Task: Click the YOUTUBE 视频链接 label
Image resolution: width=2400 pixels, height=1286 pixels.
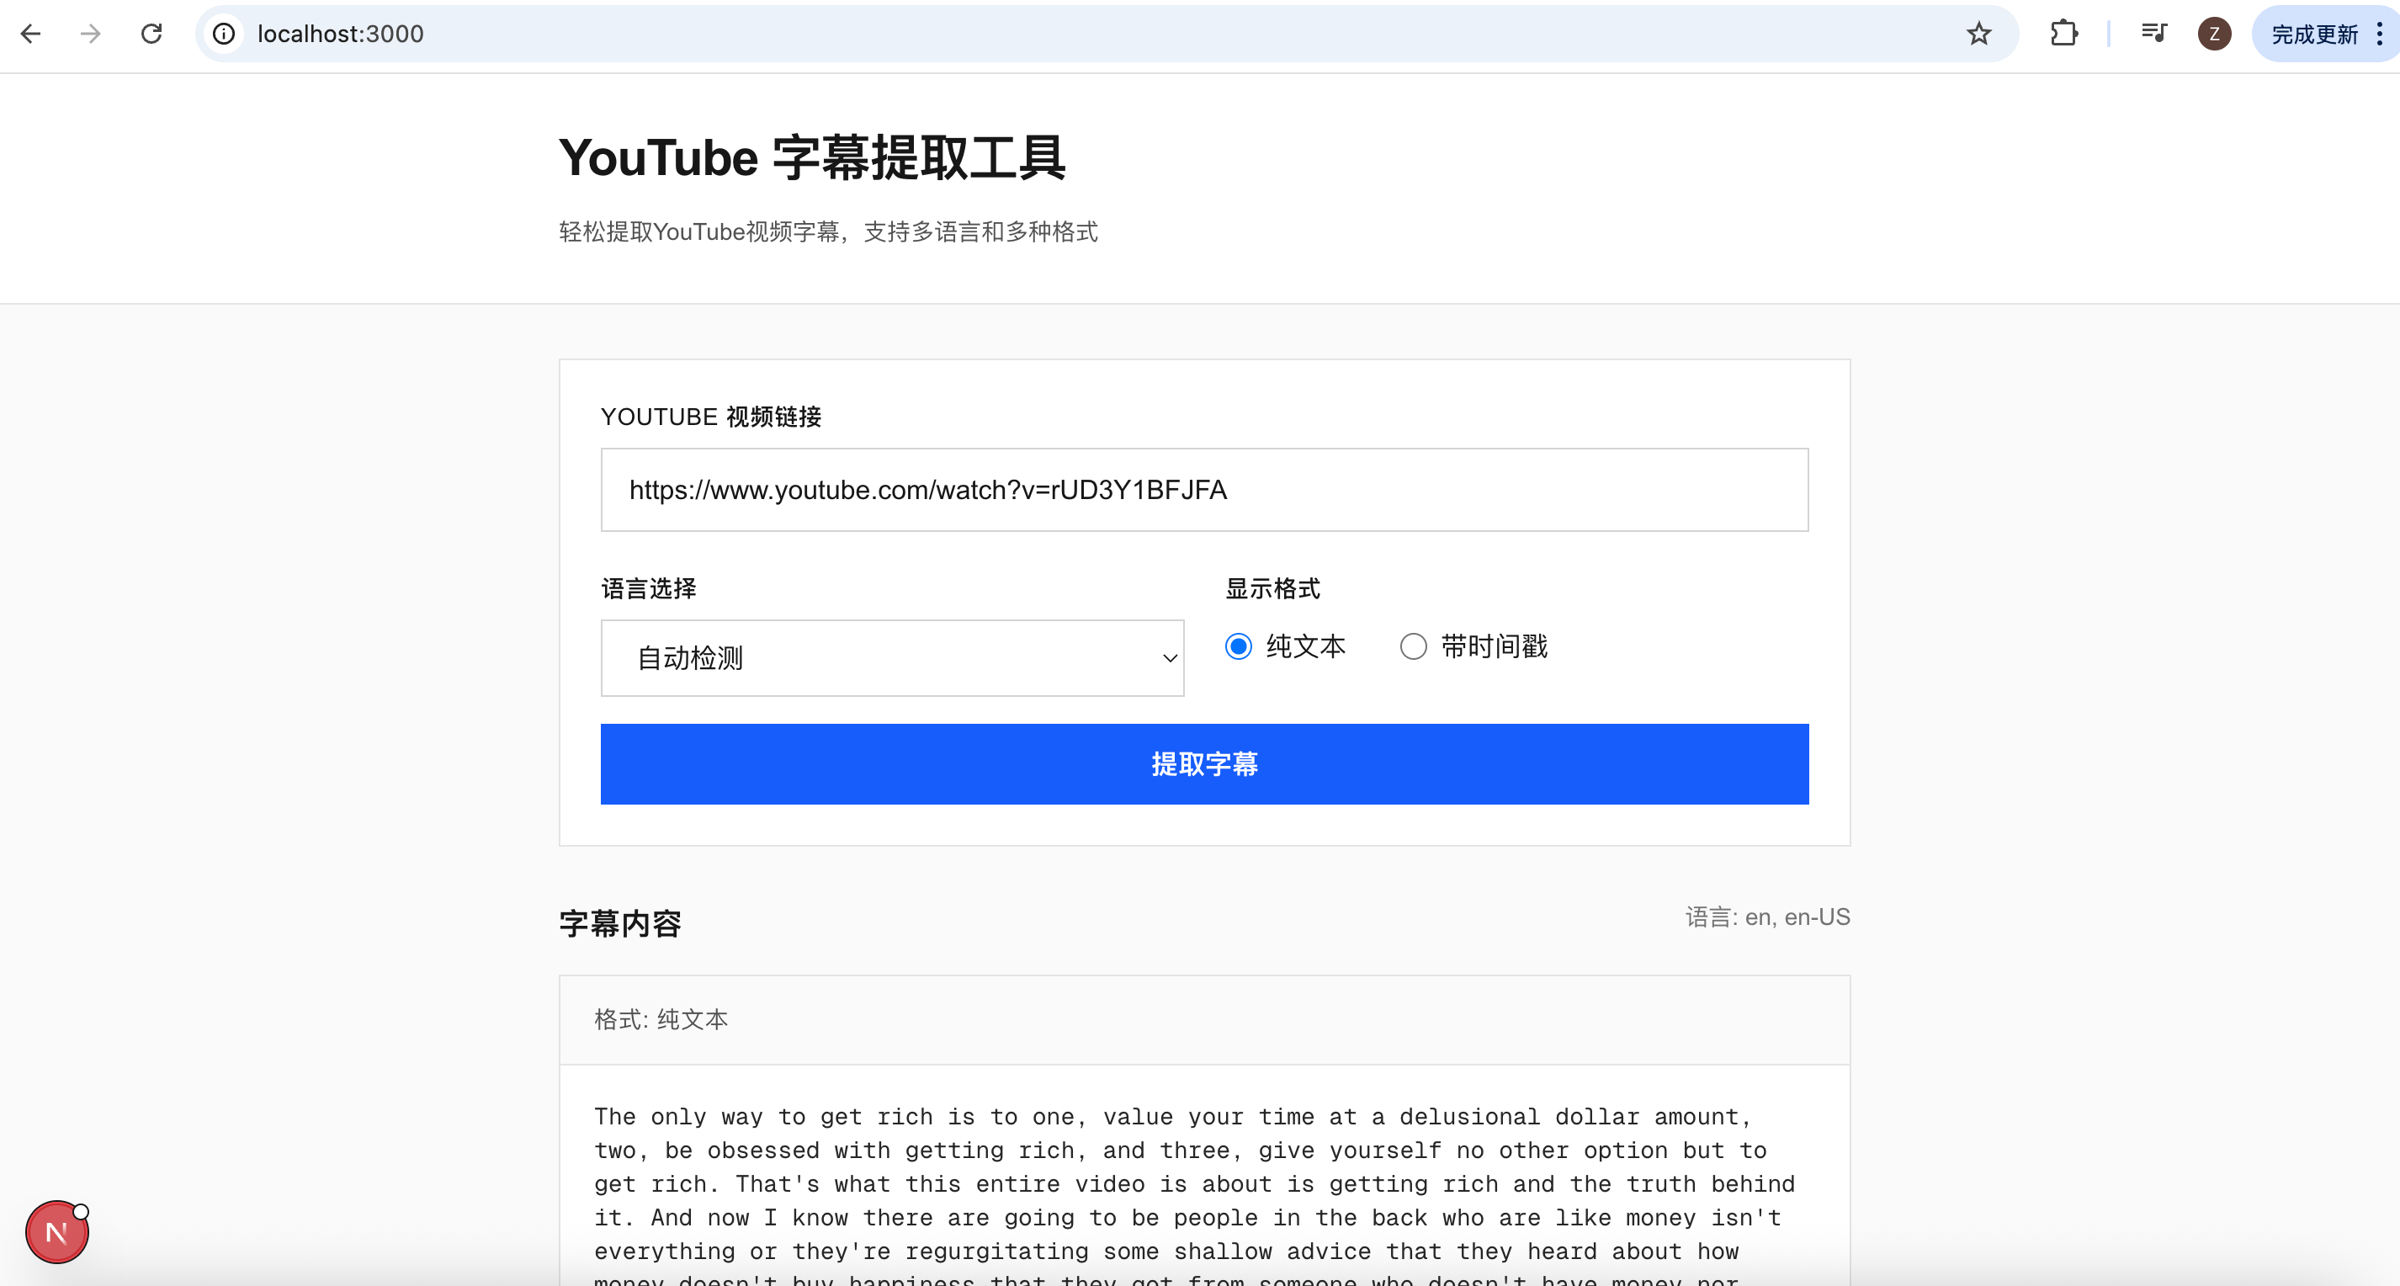Action: pyautogui.click(x=711, y=417)
